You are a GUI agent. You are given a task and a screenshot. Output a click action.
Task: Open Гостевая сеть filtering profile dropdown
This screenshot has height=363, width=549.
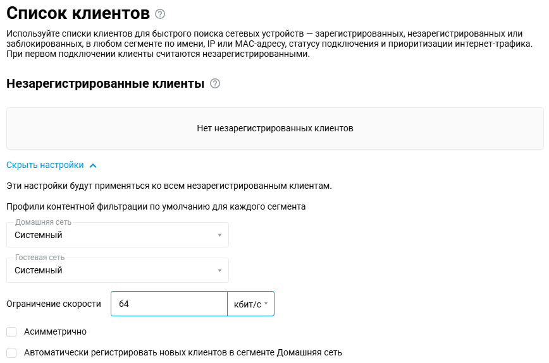click(x=117, y=271)
